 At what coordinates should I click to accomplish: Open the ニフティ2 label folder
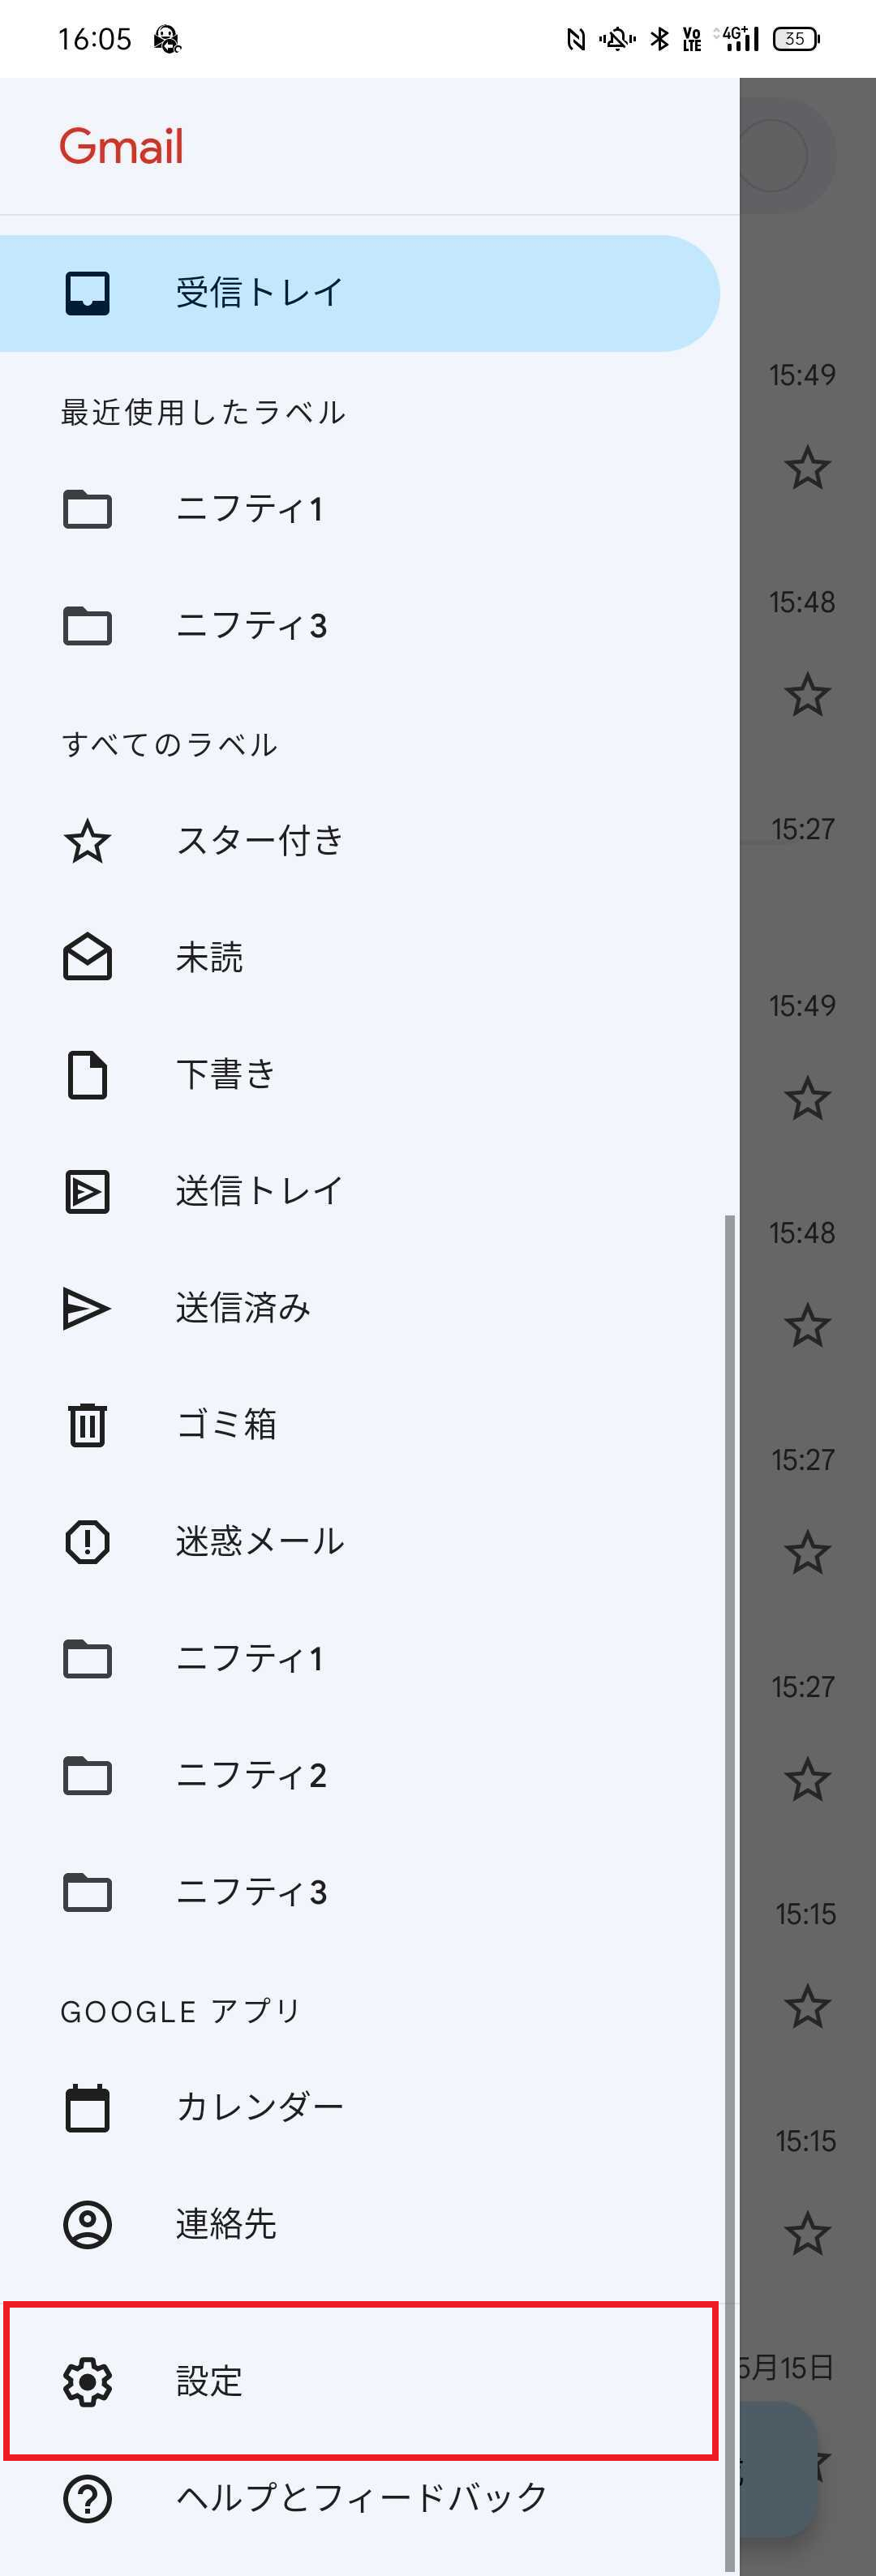360,1776
